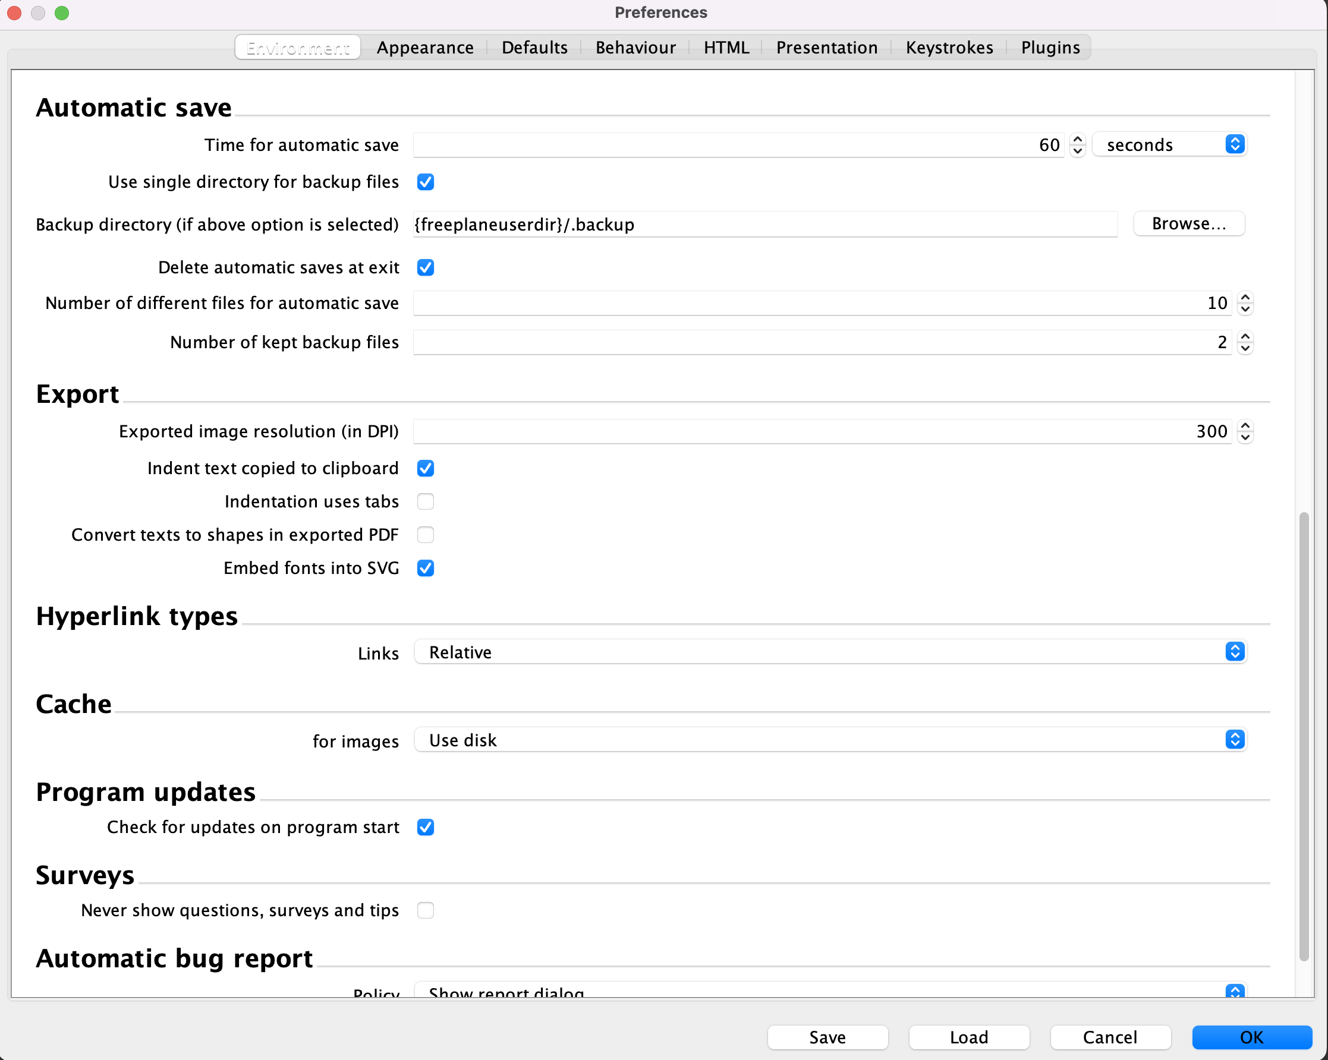Switch to the Keystrokes tab
The height and width of the screenshot is (1060, 1328).
949,48
